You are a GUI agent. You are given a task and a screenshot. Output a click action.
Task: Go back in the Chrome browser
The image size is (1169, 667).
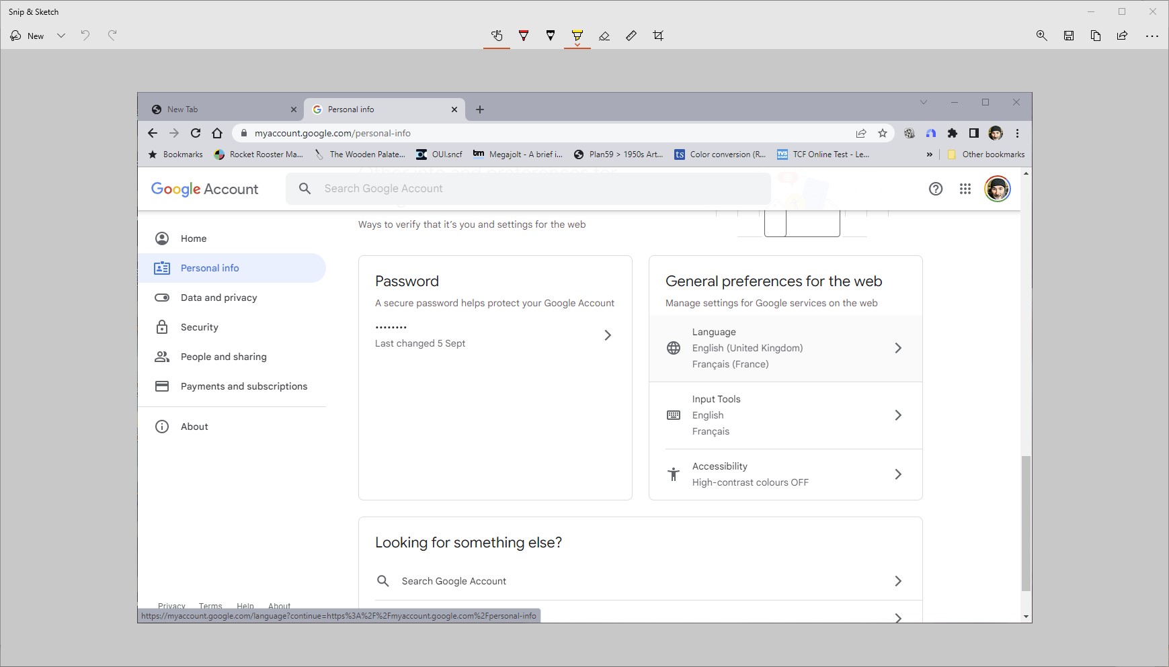(153, 133)
